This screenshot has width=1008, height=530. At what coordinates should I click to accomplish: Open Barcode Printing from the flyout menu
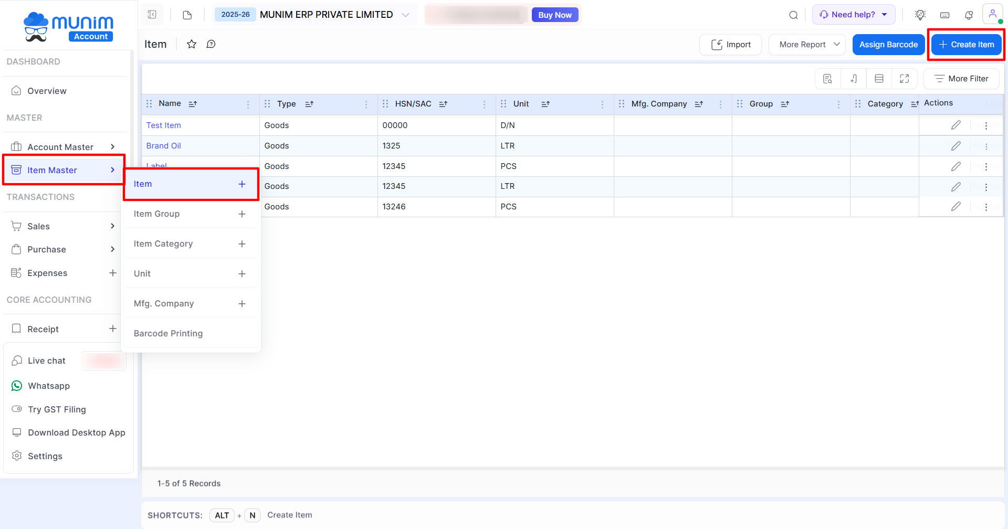click(168, 334)
